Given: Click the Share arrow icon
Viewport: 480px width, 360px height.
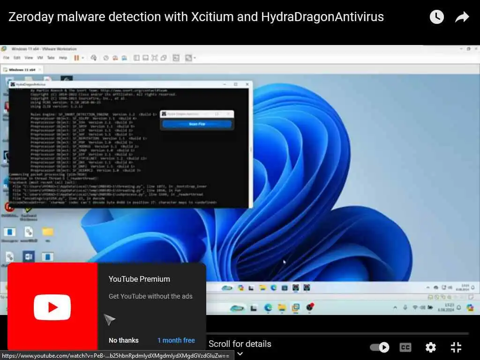Looking at the screenshot, I should [462, 17].
